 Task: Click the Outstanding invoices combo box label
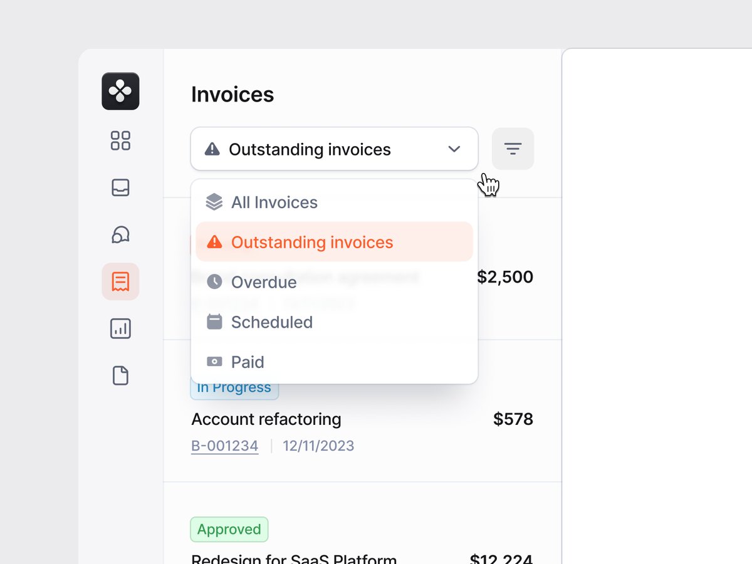point(310,149)
